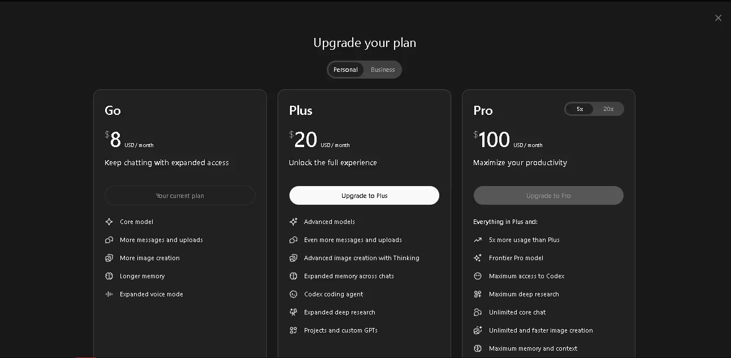Select the Personal plans tab
The width and height of the screenshot is (731, 358).
[x=345, y=70]
